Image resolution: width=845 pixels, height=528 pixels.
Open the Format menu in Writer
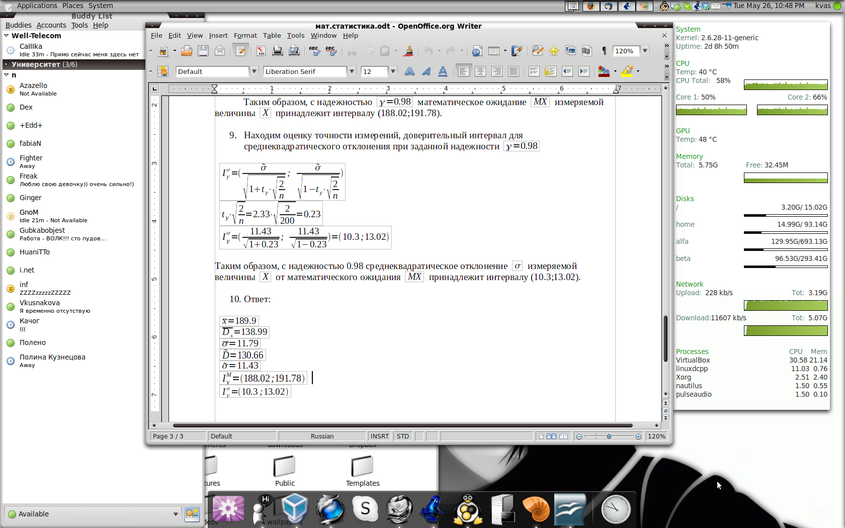point(245,36)
